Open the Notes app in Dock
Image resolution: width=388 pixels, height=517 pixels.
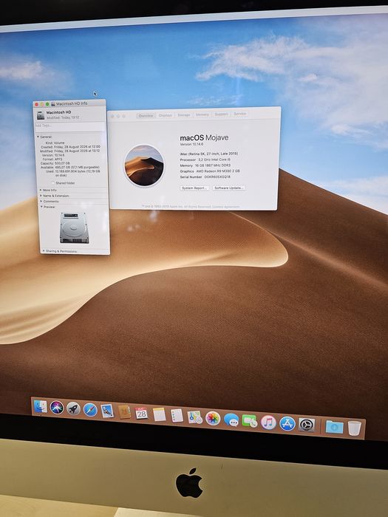click(159, 414)
